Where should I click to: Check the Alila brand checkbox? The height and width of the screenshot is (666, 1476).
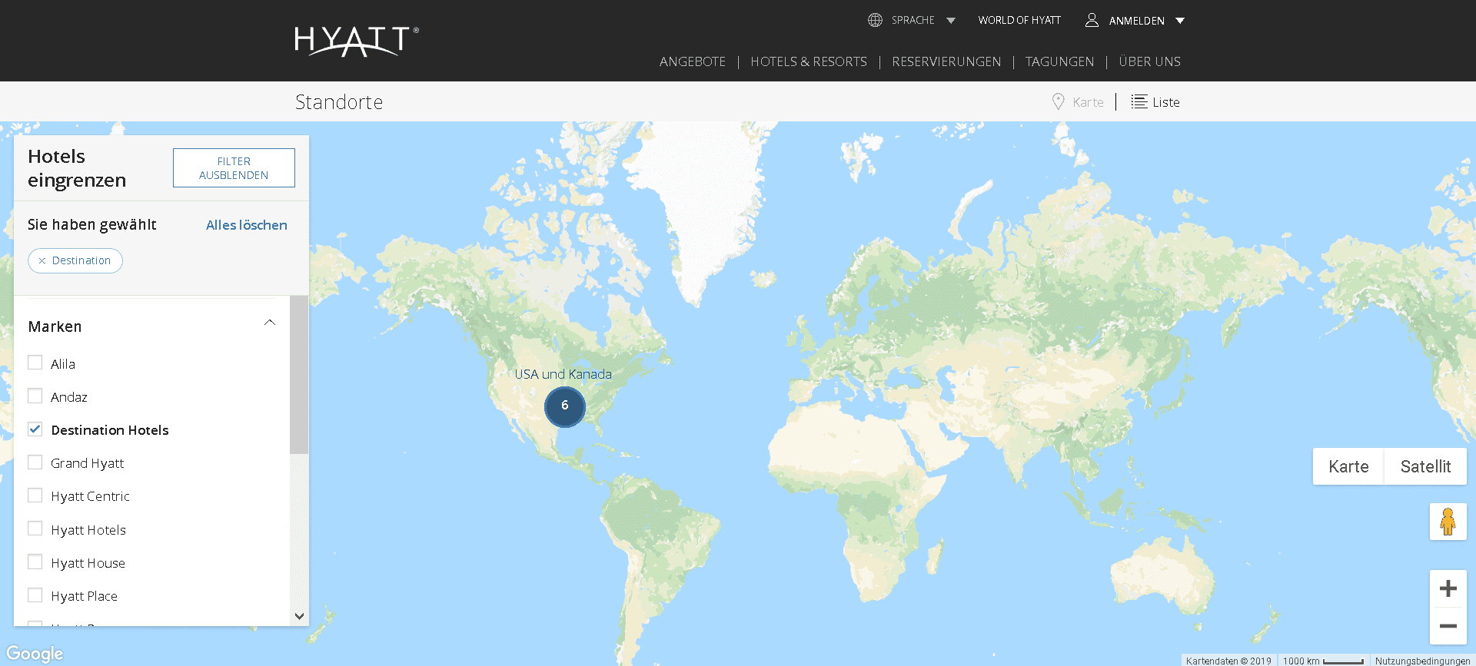(x=35, y=363)
